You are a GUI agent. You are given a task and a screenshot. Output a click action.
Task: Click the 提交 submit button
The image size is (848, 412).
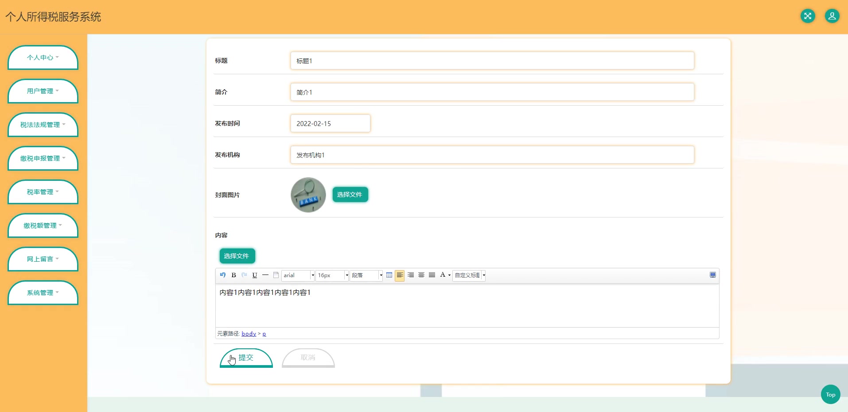pyautogui.click(x=246, y=358)
